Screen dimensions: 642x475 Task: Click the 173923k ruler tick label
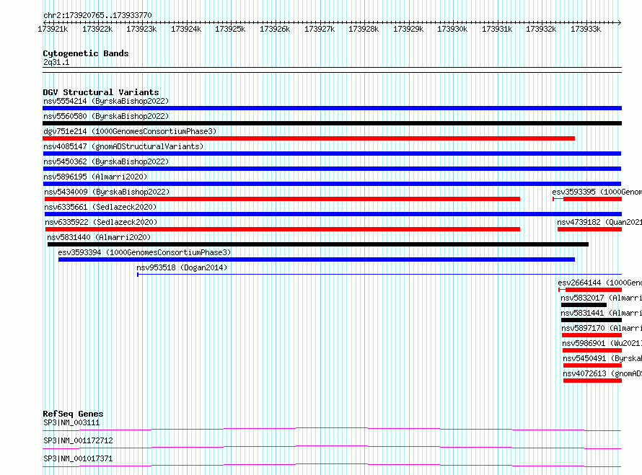point(141,29)
